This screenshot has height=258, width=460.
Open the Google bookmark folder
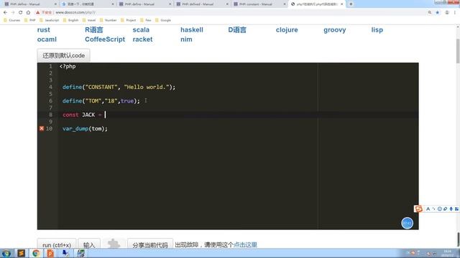pos(163,20)
